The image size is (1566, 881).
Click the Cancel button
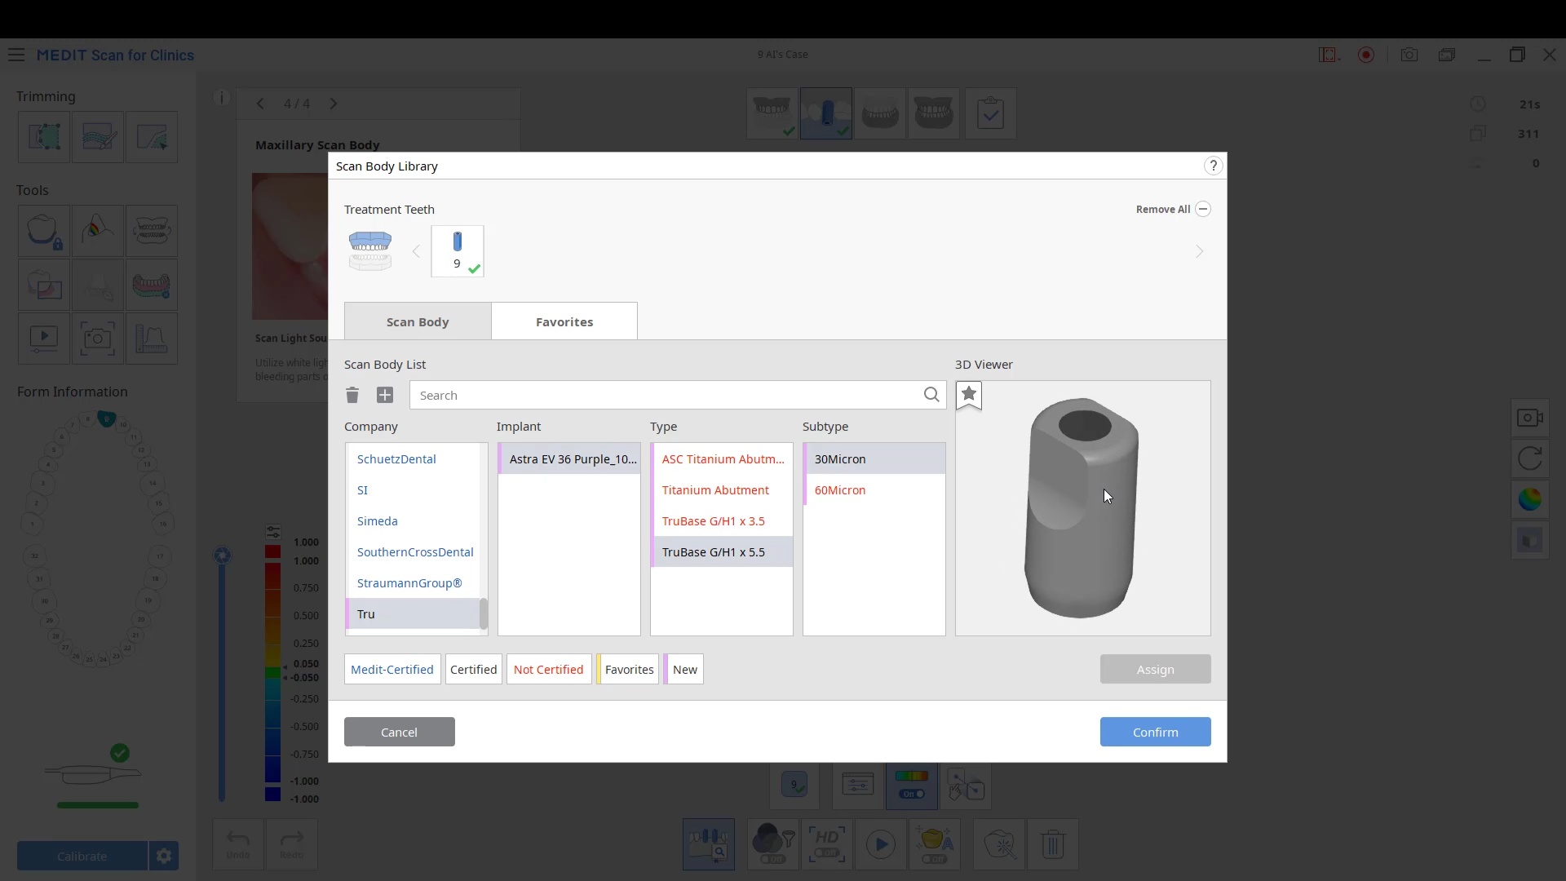tap(400, 733)
